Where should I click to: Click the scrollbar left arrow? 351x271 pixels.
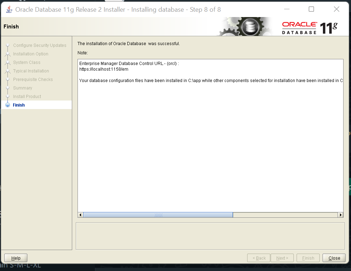(x=80, y=215)
